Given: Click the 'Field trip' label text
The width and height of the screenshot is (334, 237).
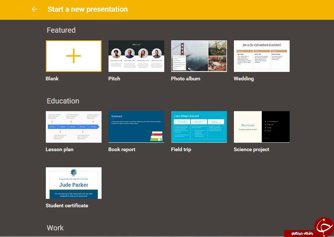Looking at the screenshot, I should click(181, 149).
